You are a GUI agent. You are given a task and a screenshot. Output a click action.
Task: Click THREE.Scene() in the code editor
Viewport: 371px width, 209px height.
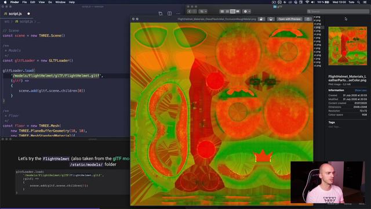pos(52,36)
